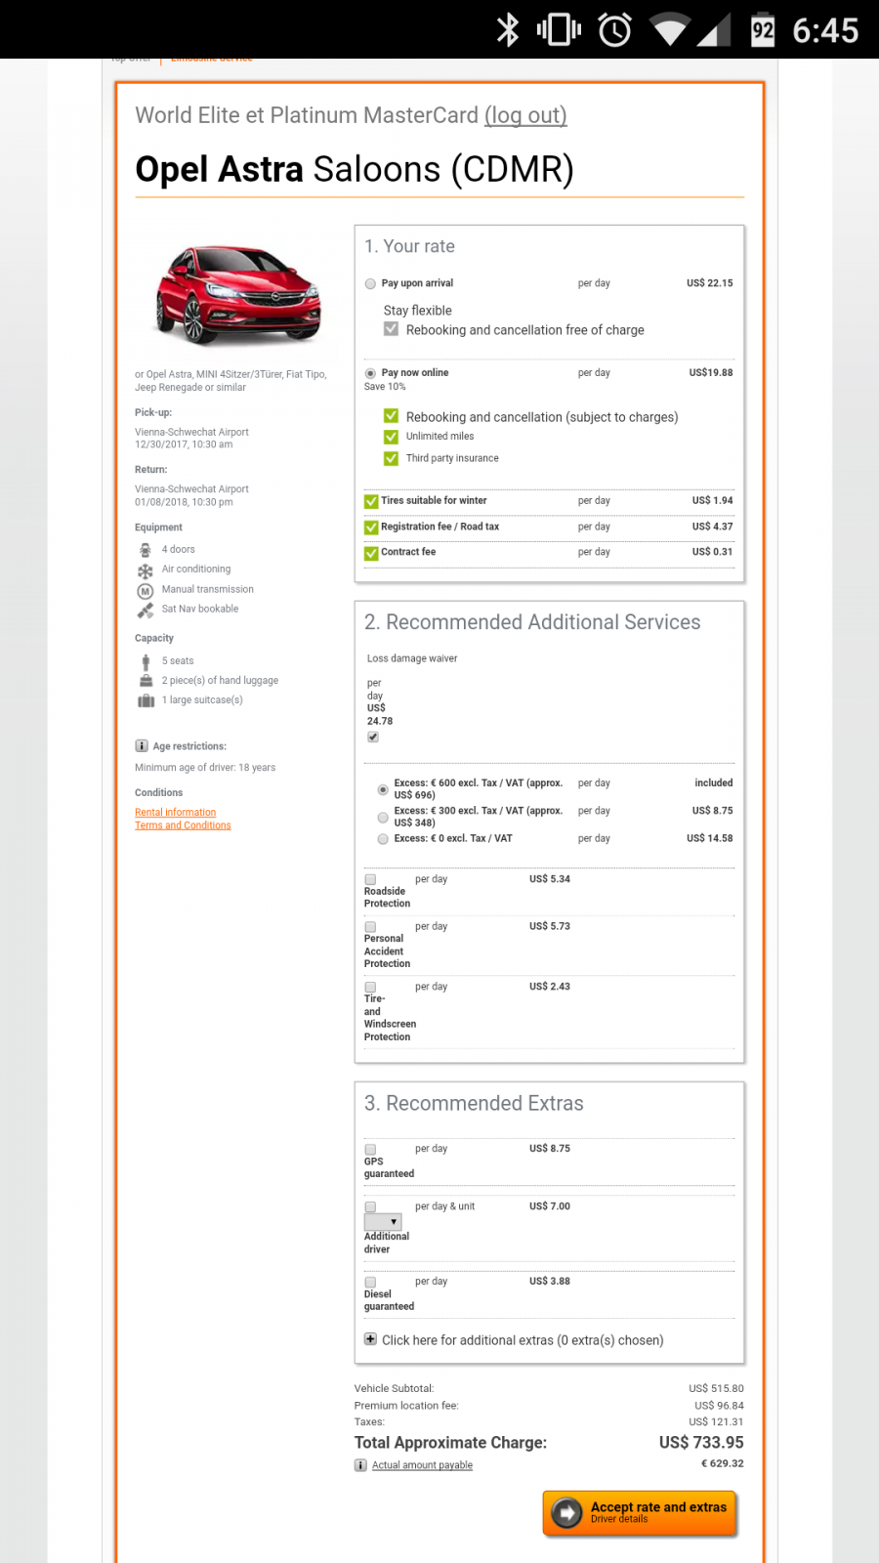Enable the Diesel guaranteed extra
879x1563 pixels.
370,1283
